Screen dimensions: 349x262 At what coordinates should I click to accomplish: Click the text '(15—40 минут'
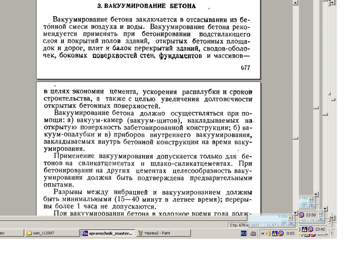click(138, 199)
